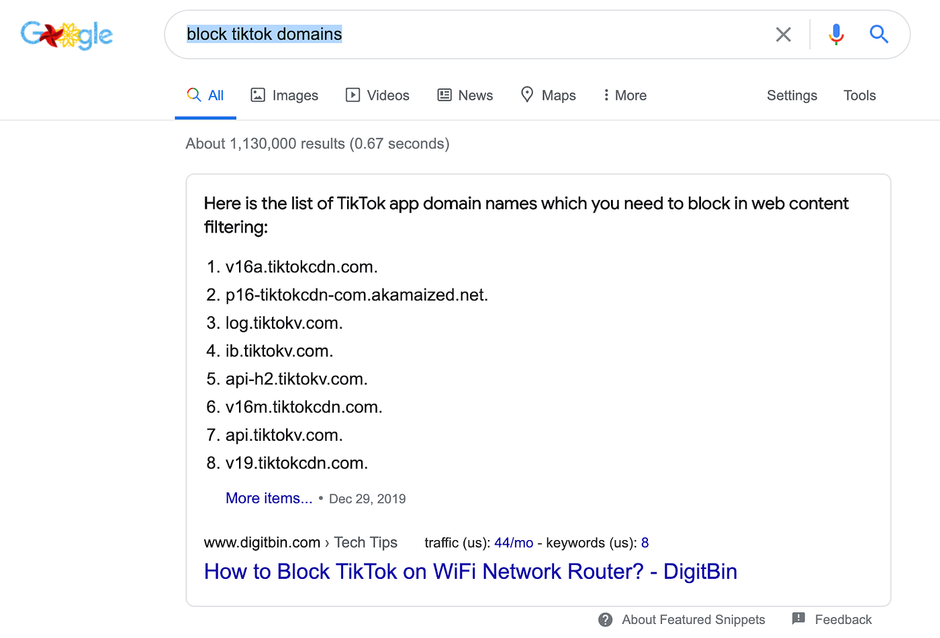Click About Featured Snippets
Screen dimensions: 940x638
[x=693, y=619]
